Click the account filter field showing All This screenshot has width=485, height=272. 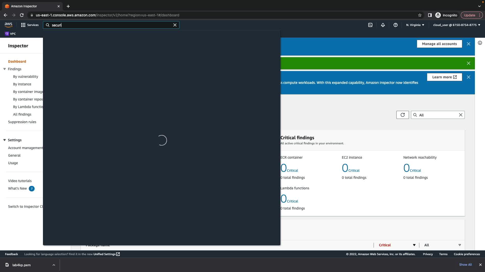tap(438, 115)
